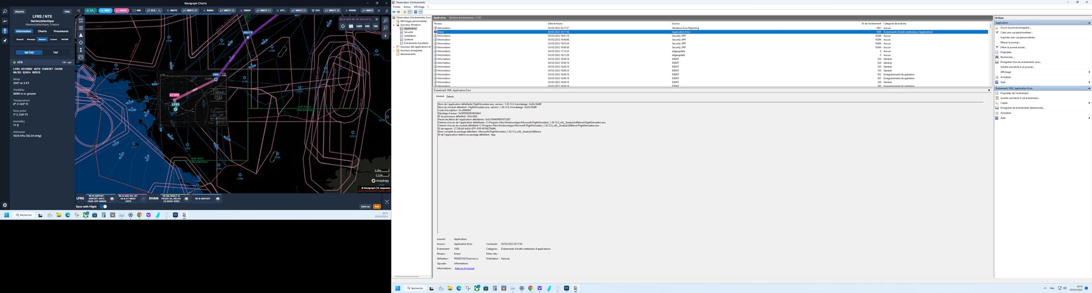Select the highlighted Erreur Application Error row
Screen dimensions: 1092x293
tap(710, 32)
